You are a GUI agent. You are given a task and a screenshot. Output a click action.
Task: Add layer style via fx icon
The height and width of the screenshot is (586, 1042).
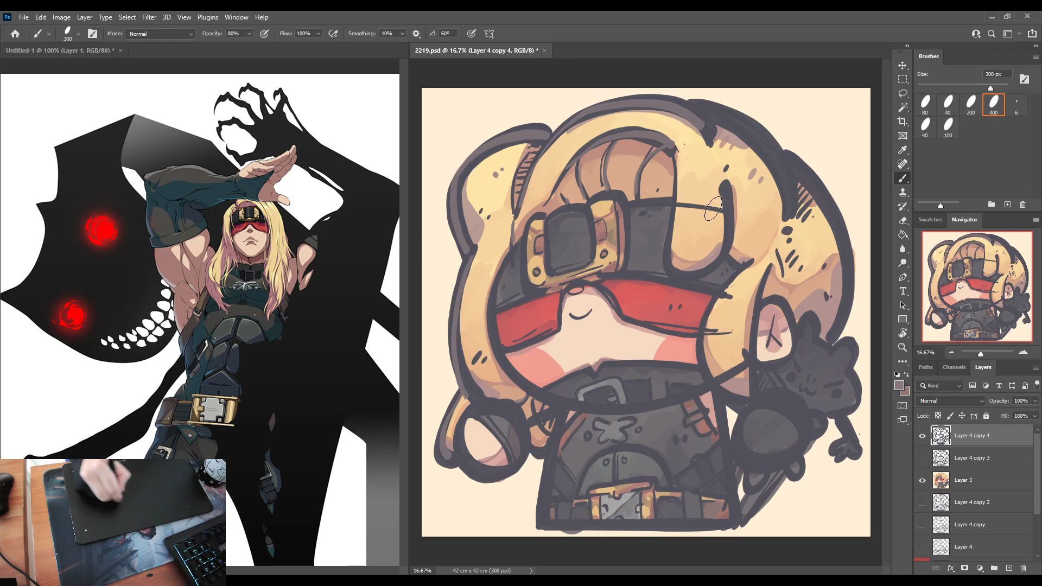pos(950,568)
